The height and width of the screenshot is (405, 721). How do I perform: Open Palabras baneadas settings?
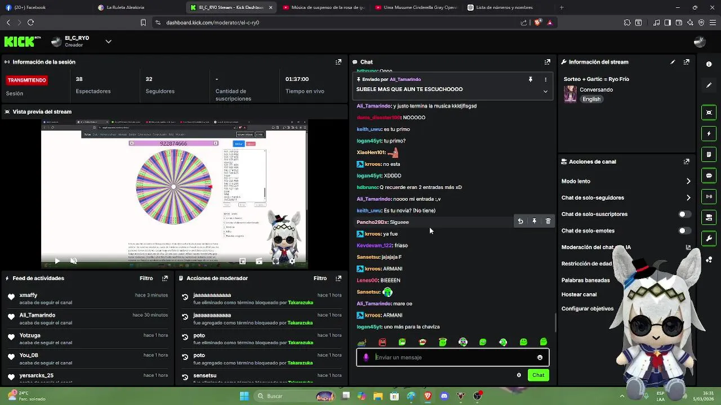(x=585, y=280)
